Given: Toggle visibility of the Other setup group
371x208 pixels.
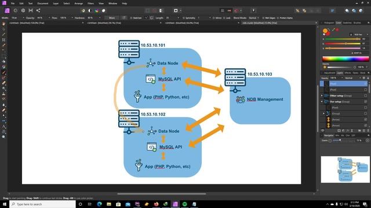Looking at the screenshot, I should [366, 96].
